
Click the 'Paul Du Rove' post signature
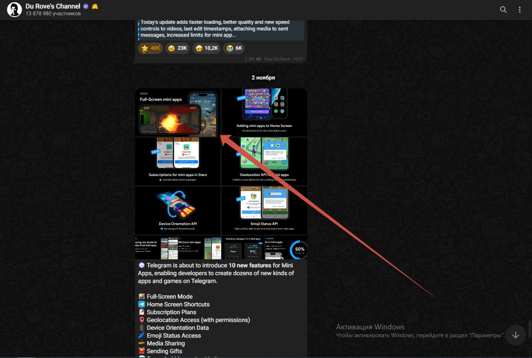click(x=277, y=59)
